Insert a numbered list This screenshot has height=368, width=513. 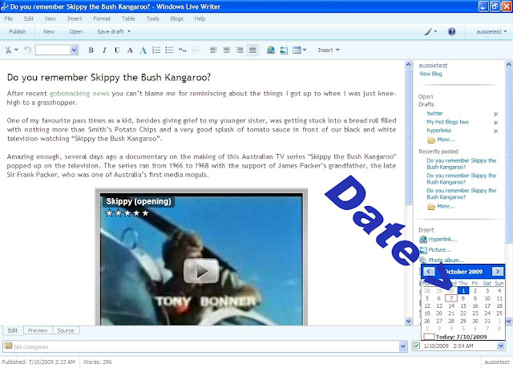pos(156,50)
